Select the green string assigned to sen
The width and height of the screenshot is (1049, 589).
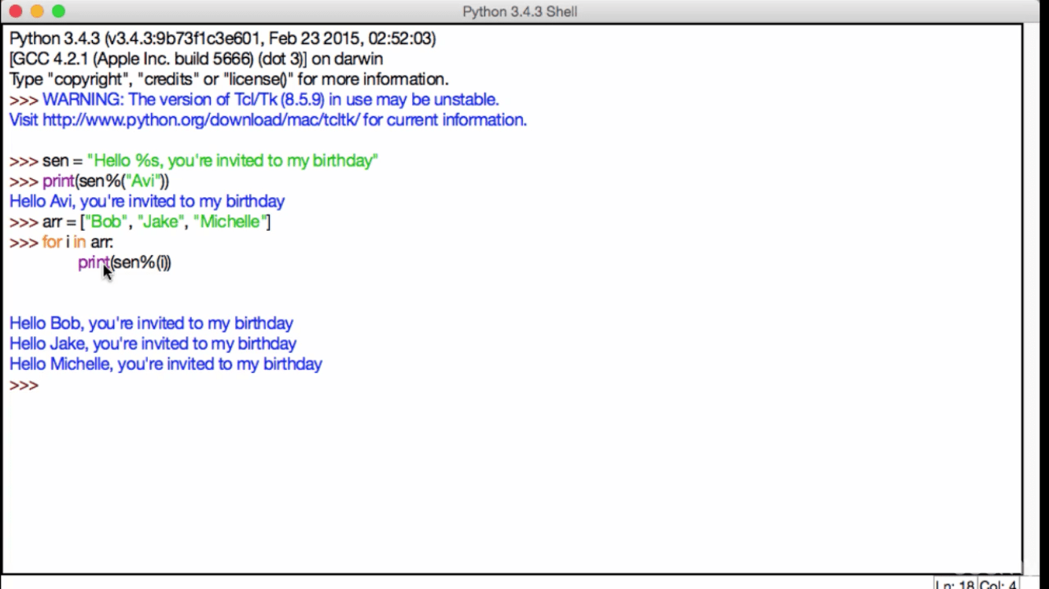point(234,160)
